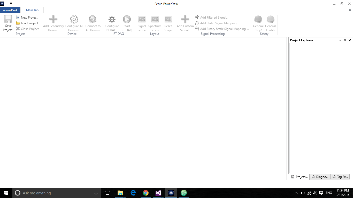Screen dimensions: 353x198
Task: Select the Spectrum Scope icon
Action: pos(155,19)
